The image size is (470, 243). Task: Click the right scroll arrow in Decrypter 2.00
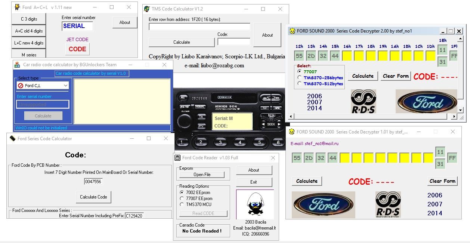455,117
